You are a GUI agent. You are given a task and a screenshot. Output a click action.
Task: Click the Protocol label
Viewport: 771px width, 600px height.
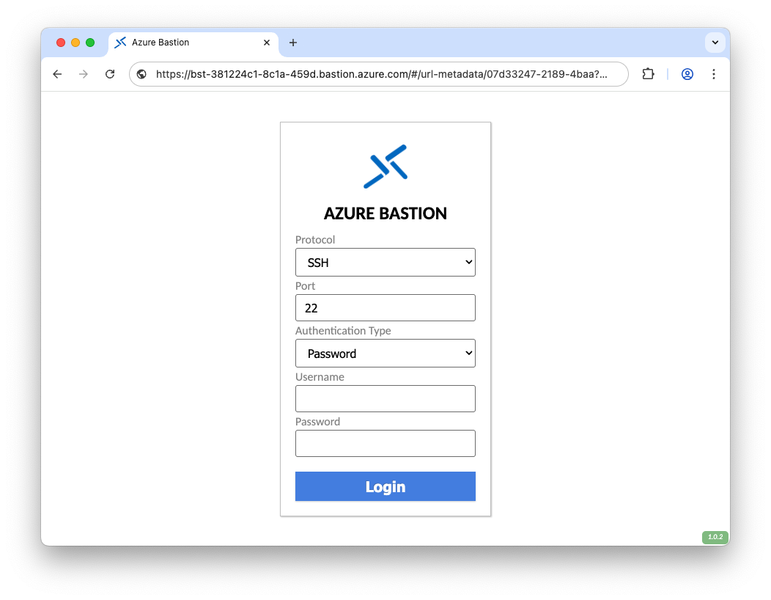click(x=315, y=240)
